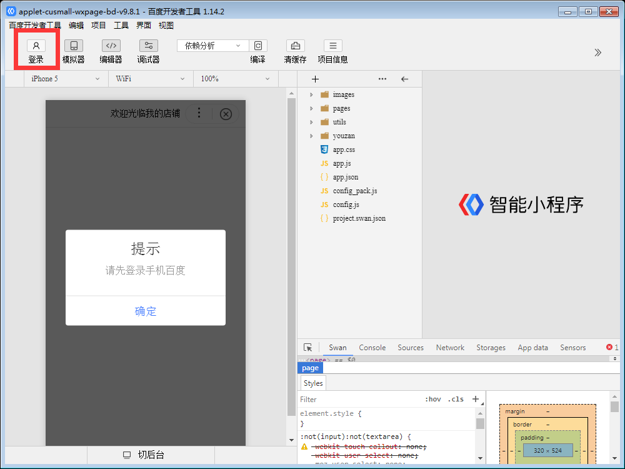Toggle the 编辑器 editor panel
Image resolution: width=625 pixels, height=469 pixels.
point(111,46)
